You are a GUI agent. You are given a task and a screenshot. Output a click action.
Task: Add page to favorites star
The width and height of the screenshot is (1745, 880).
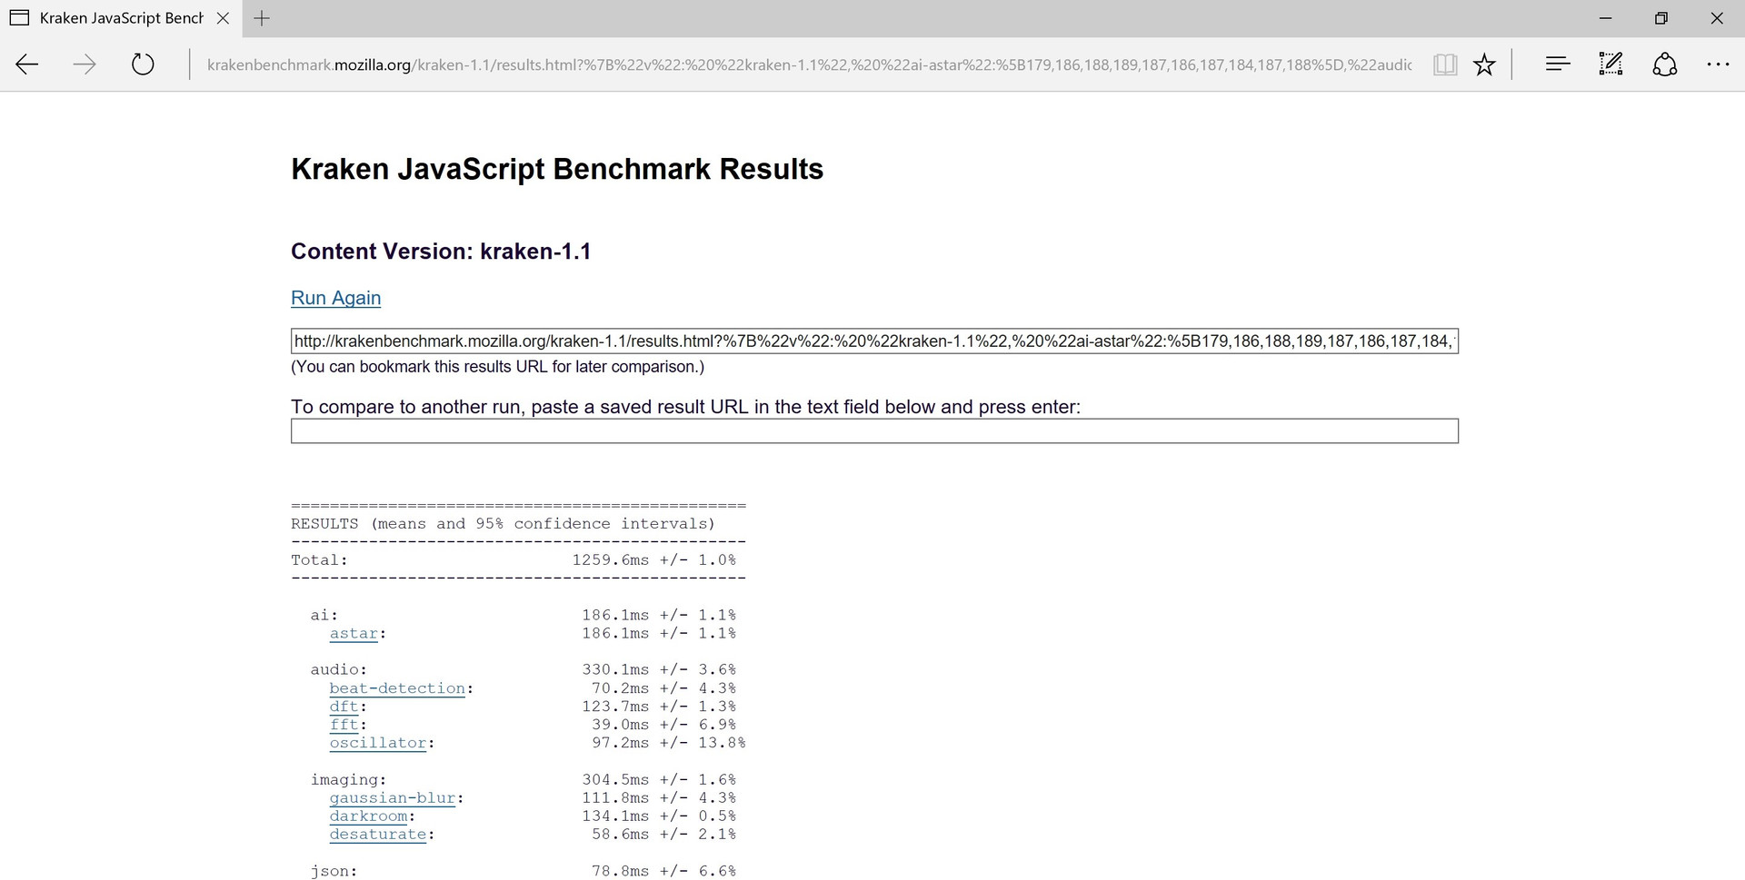point(1484,64)
